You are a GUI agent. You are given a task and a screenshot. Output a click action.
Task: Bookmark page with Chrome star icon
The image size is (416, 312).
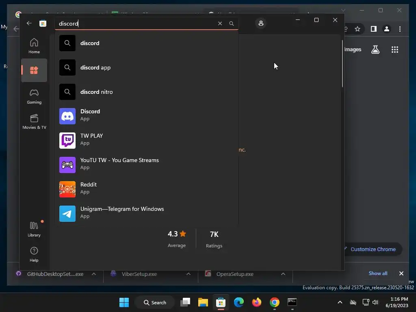(357, 29)
